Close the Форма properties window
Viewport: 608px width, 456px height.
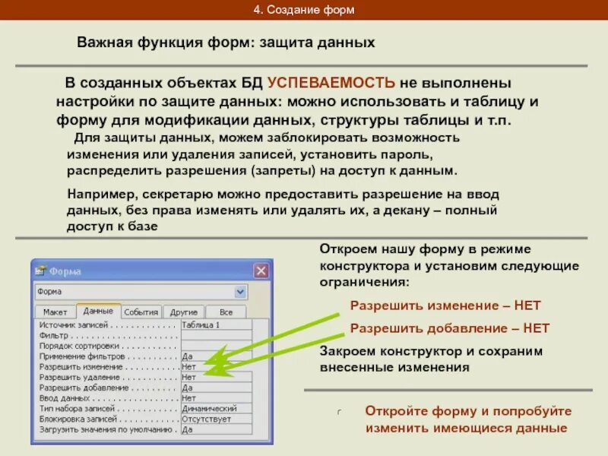261,271
